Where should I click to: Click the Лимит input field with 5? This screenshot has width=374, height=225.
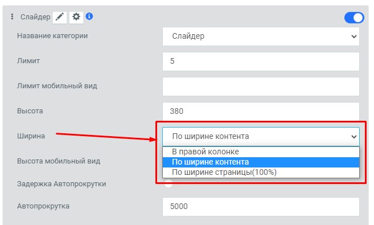[x=261, y=62]
